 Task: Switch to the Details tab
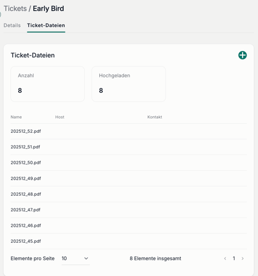click(x=12, y=25)
